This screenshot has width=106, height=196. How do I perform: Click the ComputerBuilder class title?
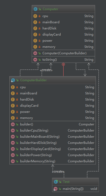click(x=33, y=80)
